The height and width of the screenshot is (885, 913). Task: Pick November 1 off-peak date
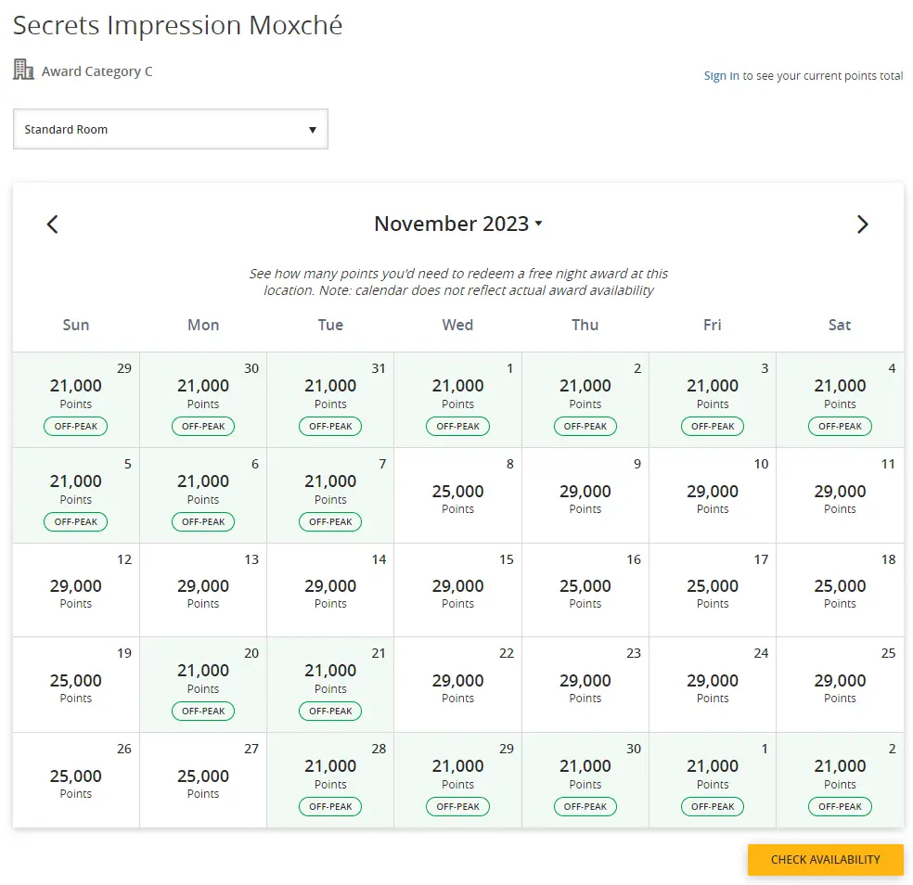coord(457,400)
